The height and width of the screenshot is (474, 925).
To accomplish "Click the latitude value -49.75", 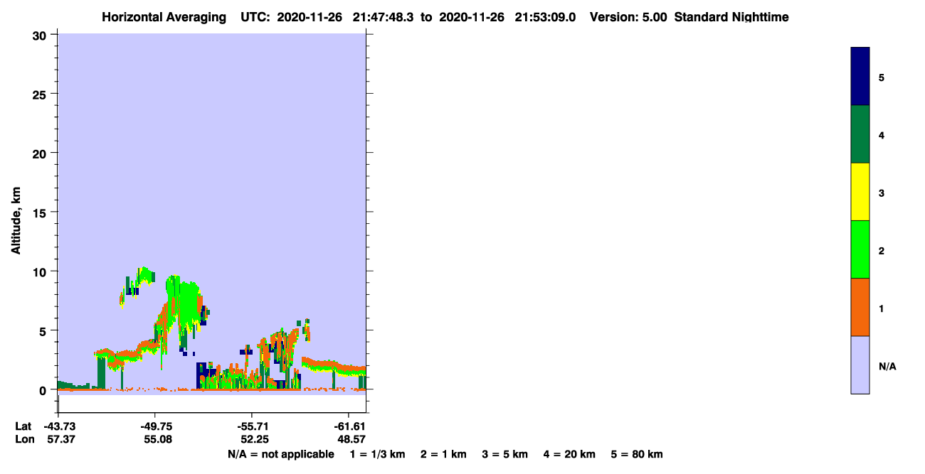I will 155,426.
